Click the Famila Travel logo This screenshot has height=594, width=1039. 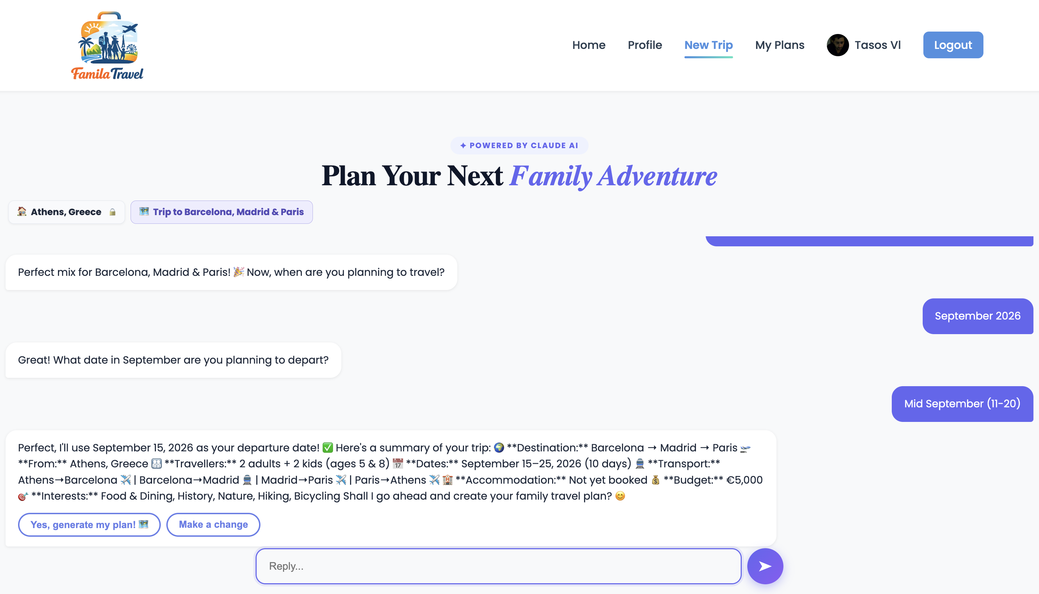(107, 45)
